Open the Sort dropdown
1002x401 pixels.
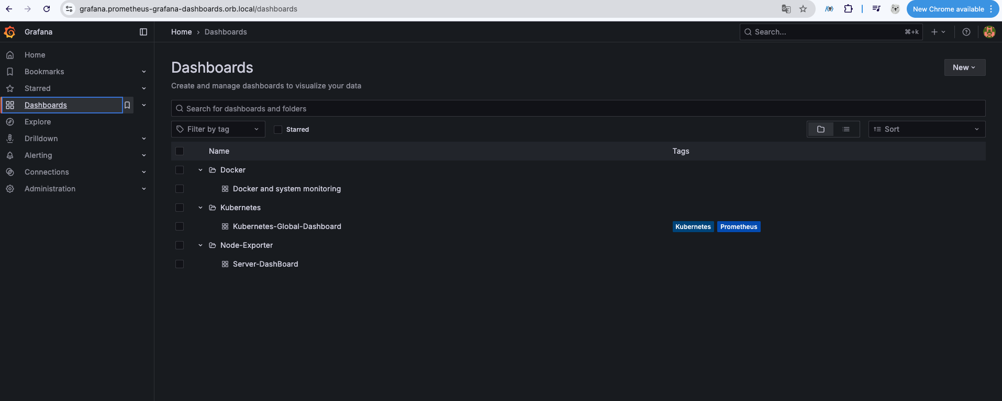pyautogui.click(x=927, y=129)
